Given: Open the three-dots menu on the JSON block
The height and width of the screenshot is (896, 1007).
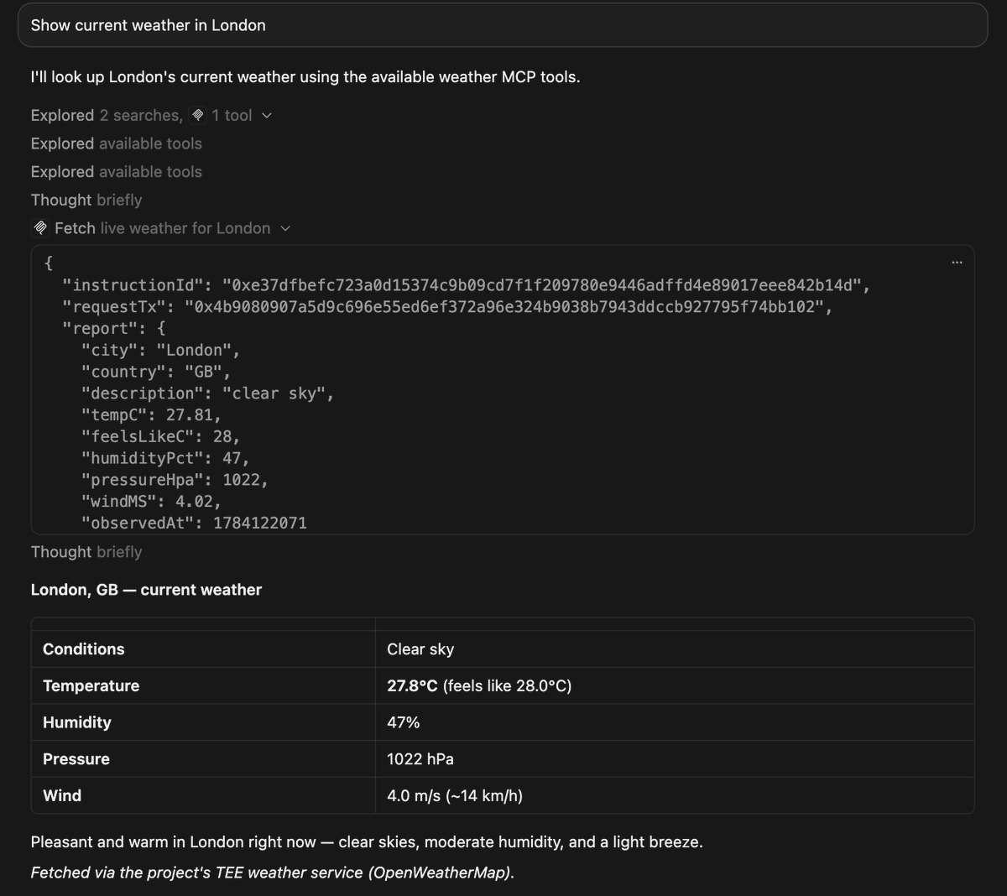Looking at the screenshot, I should click(x=957, y=263).
